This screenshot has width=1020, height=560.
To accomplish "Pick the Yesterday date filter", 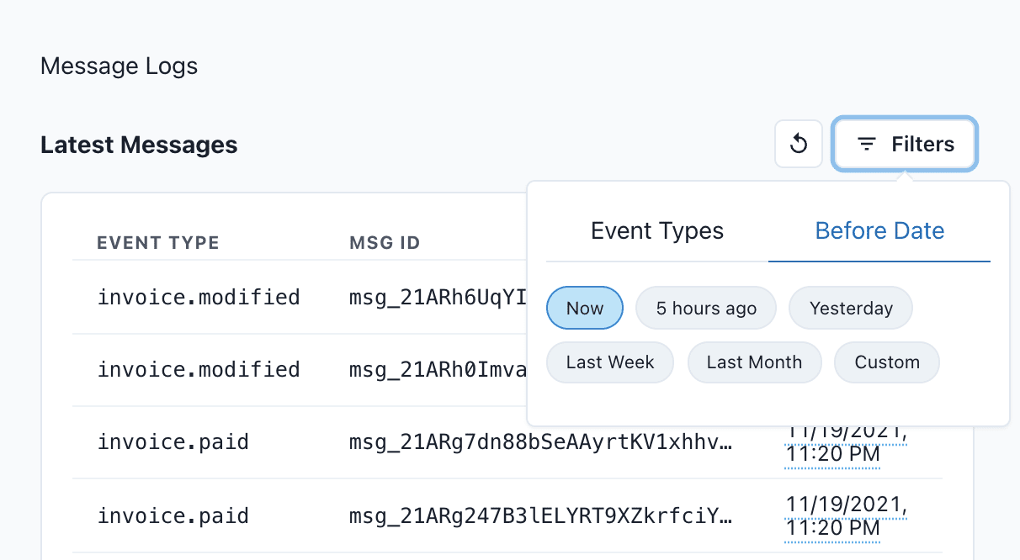I will (850, 309).
